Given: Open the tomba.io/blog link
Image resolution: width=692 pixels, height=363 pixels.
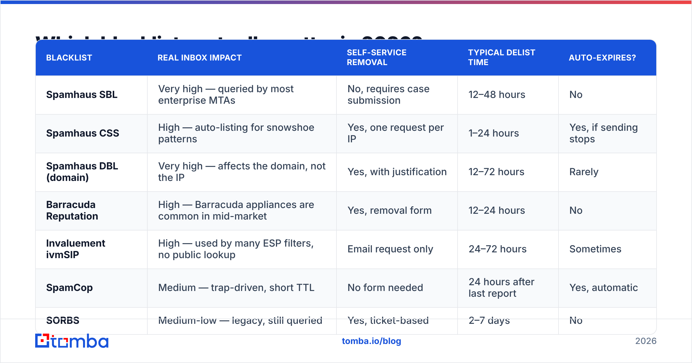Looking at the screenshot, I should (371, 341).
